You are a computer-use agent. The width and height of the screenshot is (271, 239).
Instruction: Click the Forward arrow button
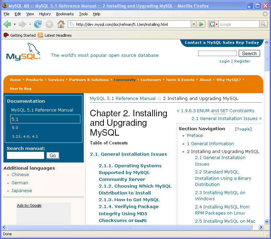[22, 24]
